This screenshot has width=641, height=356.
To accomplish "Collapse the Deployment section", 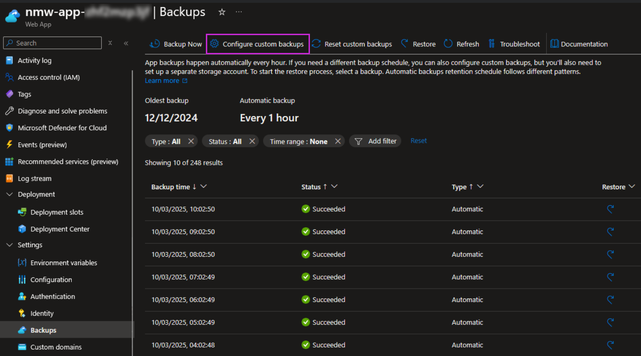I will (8, 194).
